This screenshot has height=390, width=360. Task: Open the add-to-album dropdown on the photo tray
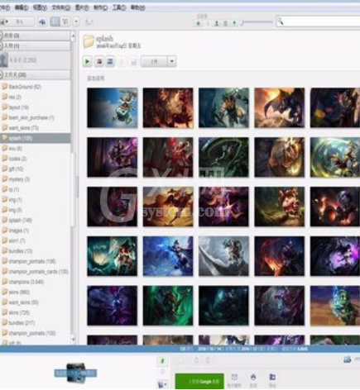click(x=162, y=384)
